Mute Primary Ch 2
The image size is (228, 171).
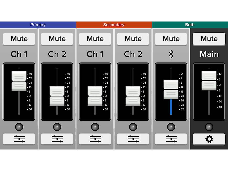pyautogui.click(x=57, y=39)
